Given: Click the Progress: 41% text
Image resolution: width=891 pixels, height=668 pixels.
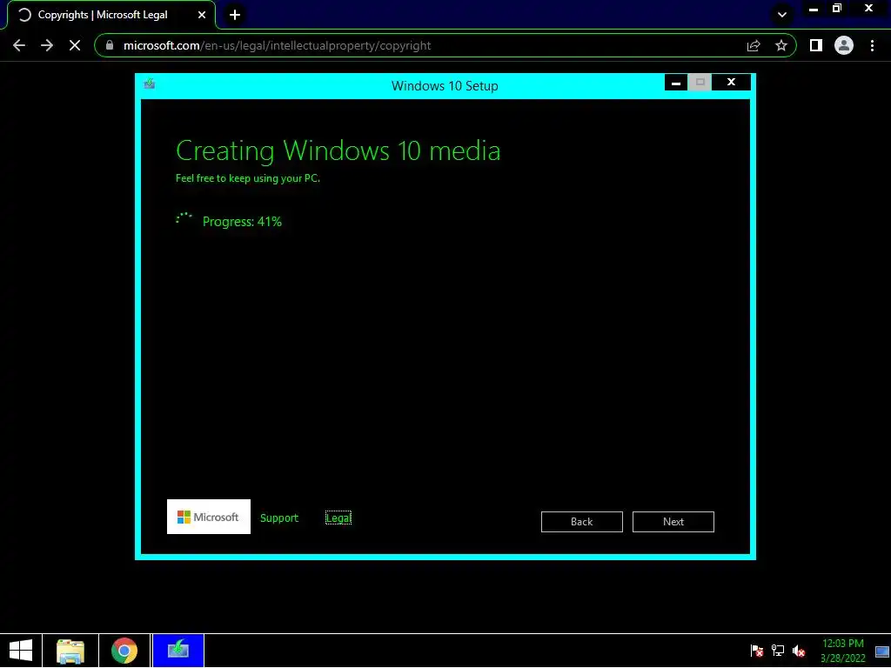Looking at the screenshot, I should click(242, 222).
